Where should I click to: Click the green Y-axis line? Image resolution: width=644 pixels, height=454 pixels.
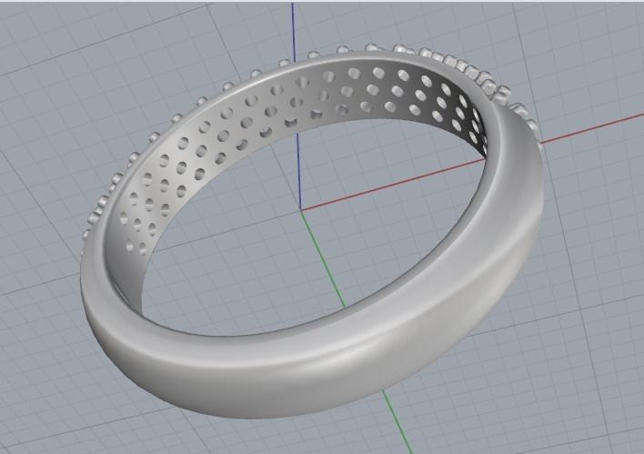click(x=325, y=258)
